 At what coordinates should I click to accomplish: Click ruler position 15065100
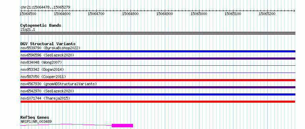(233, 14)
